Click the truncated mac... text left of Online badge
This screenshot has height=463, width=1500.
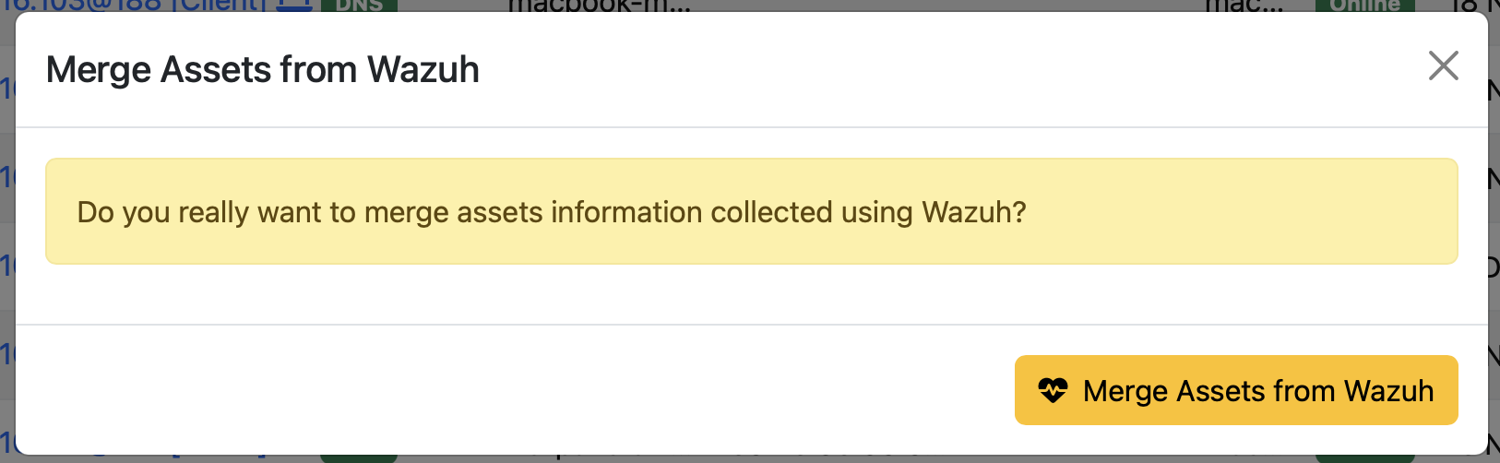1244,6
